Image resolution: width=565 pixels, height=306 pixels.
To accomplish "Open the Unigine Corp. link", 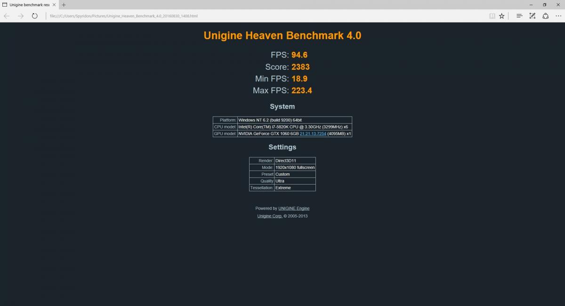I will click(x=270, y=216).
